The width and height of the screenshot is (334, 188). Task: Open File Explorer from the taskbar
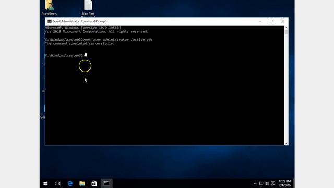tap(82, 183)
